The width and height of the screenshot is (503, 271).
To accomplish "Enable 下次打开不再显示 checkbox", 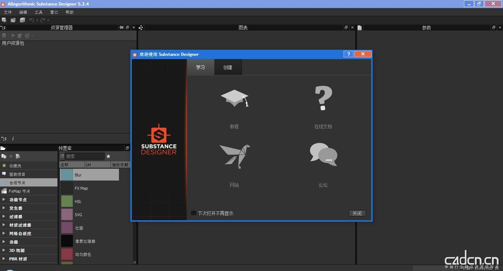I will [194, 213].
